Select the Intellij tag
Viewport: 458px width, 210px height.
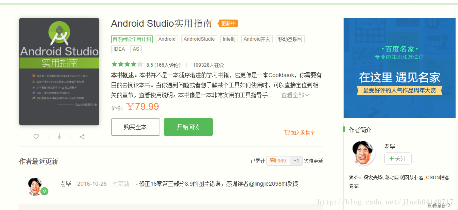click(229, 39)
